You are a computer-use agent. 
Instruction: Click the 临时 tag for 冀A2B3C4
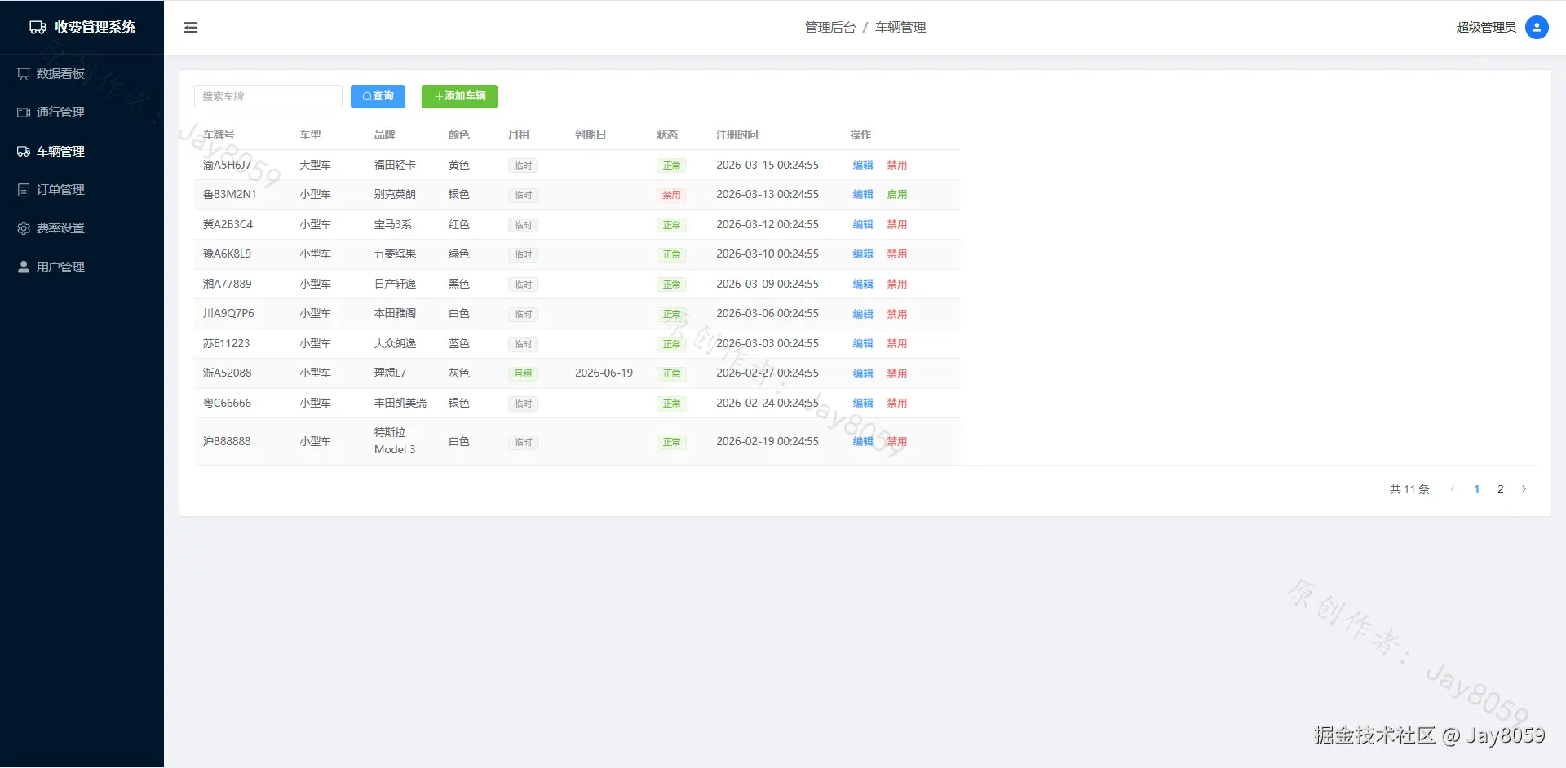point(523,225)
